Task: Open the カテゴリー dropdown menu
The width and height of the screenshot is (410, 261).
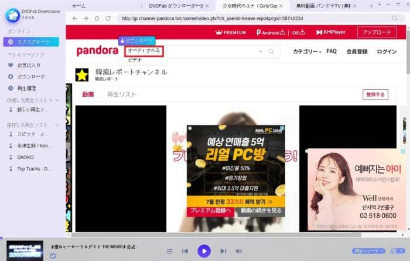Action: 307,52
